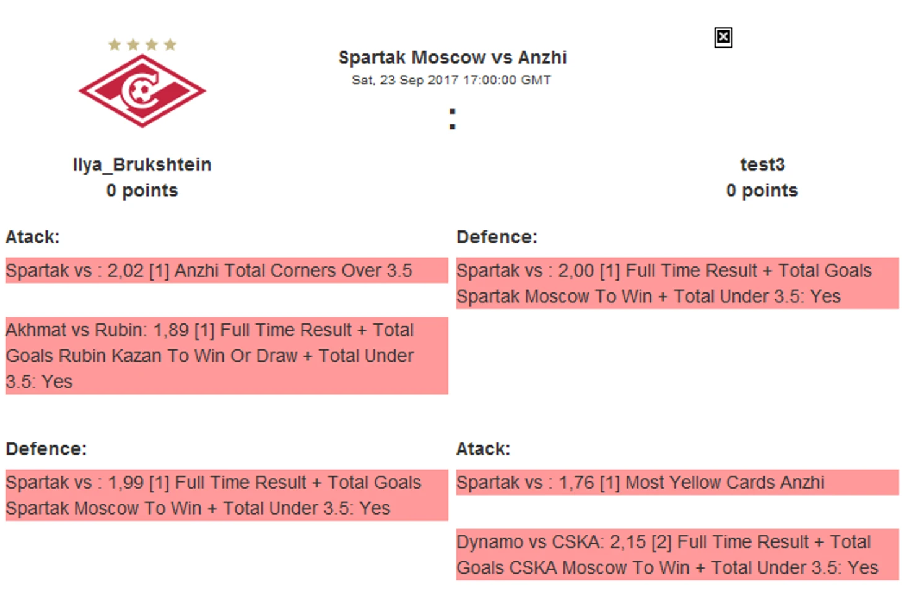Screen dimensions: 904x594
Task: Click the Atack heading in the right column
Action: [483, 449]
